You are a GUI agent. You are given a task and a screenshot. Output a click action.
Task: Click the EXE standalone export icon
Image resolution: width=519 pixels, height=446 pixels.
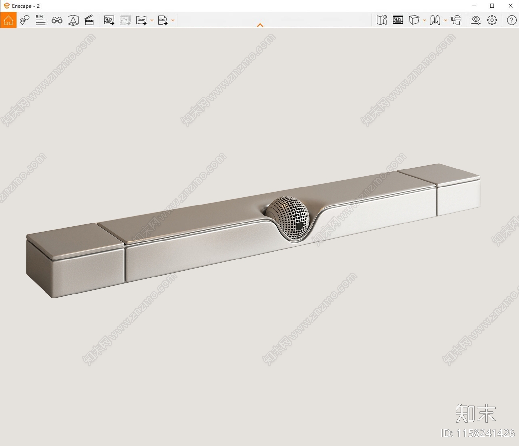pyautogui.click(x=163, y=20)
